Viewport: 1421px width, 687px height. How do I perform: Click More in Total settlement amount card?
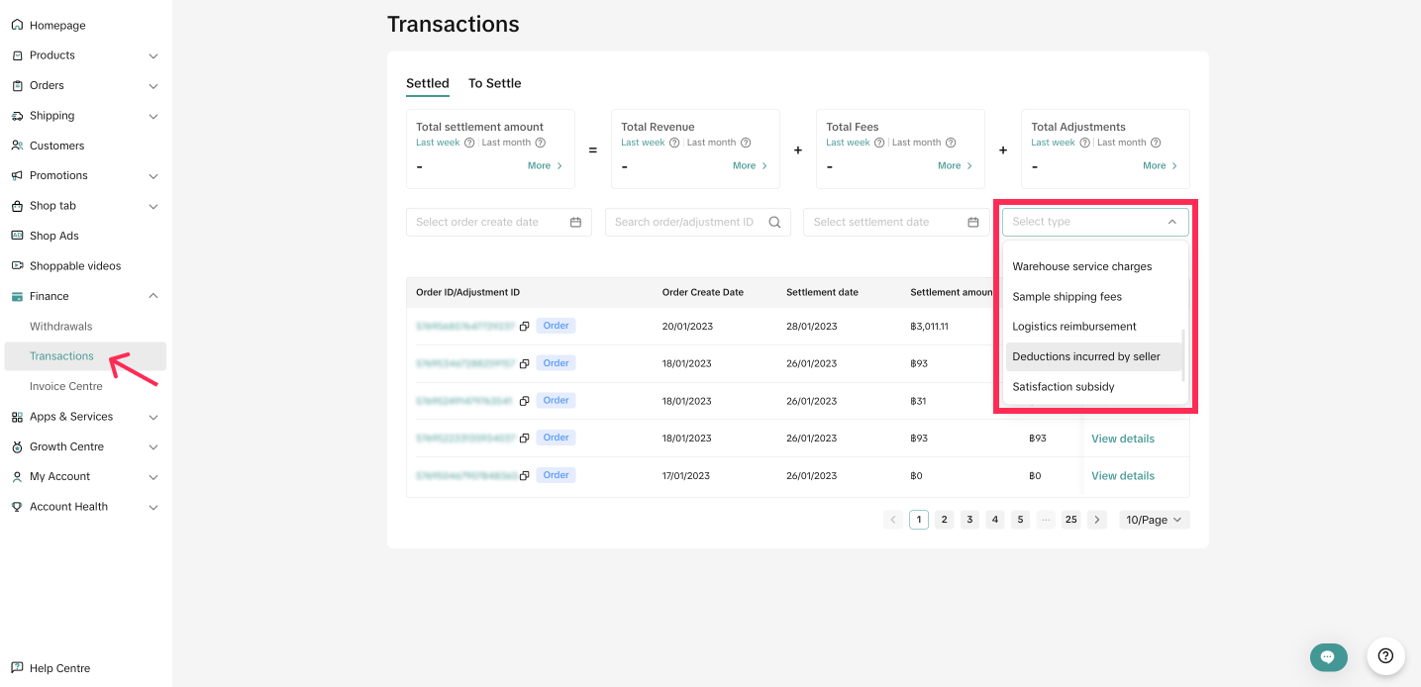coord(545,166)
